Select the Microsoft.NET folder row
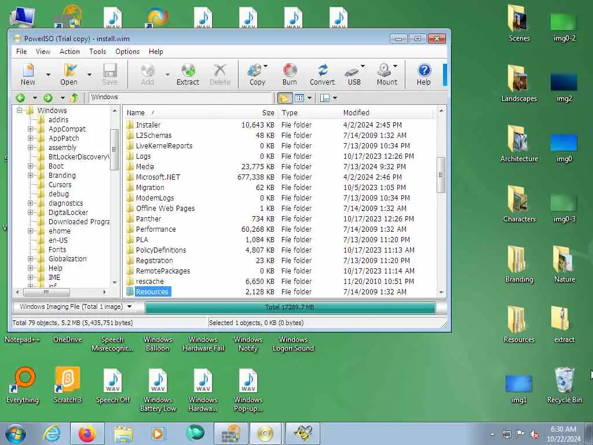This screenshot has height=445, width=593. 280,177
